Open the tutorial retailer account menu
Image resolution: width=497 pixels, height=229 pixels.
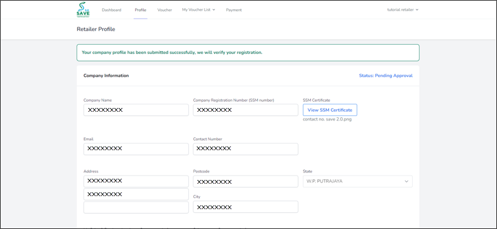[403, 10]
